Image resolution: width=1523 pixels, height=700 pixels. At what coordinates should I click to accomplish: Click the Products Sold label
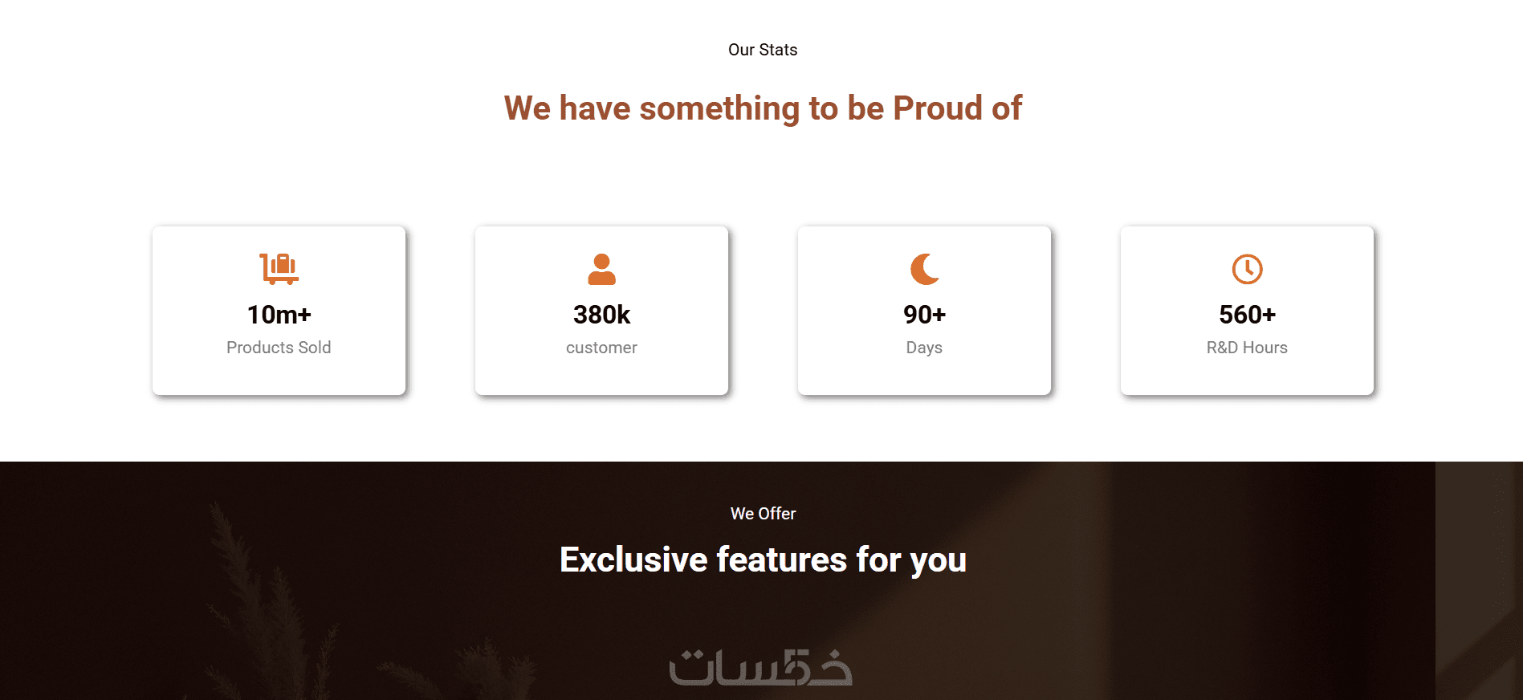click(x=279, y=348)
